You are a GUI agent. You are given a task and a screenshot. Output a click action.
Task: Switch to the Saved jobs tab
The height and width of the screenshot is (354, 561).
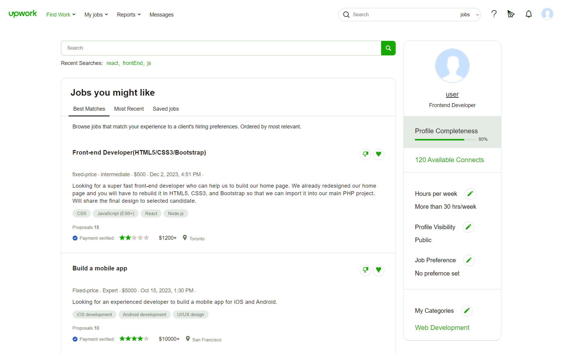tap(166, 109)
